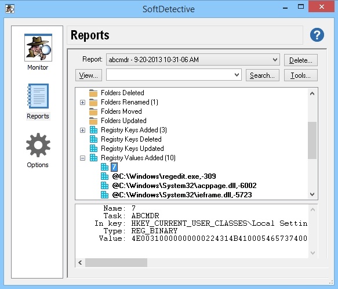Click the Registry Keys Deleted grid icon

click(x=93, y=139)
